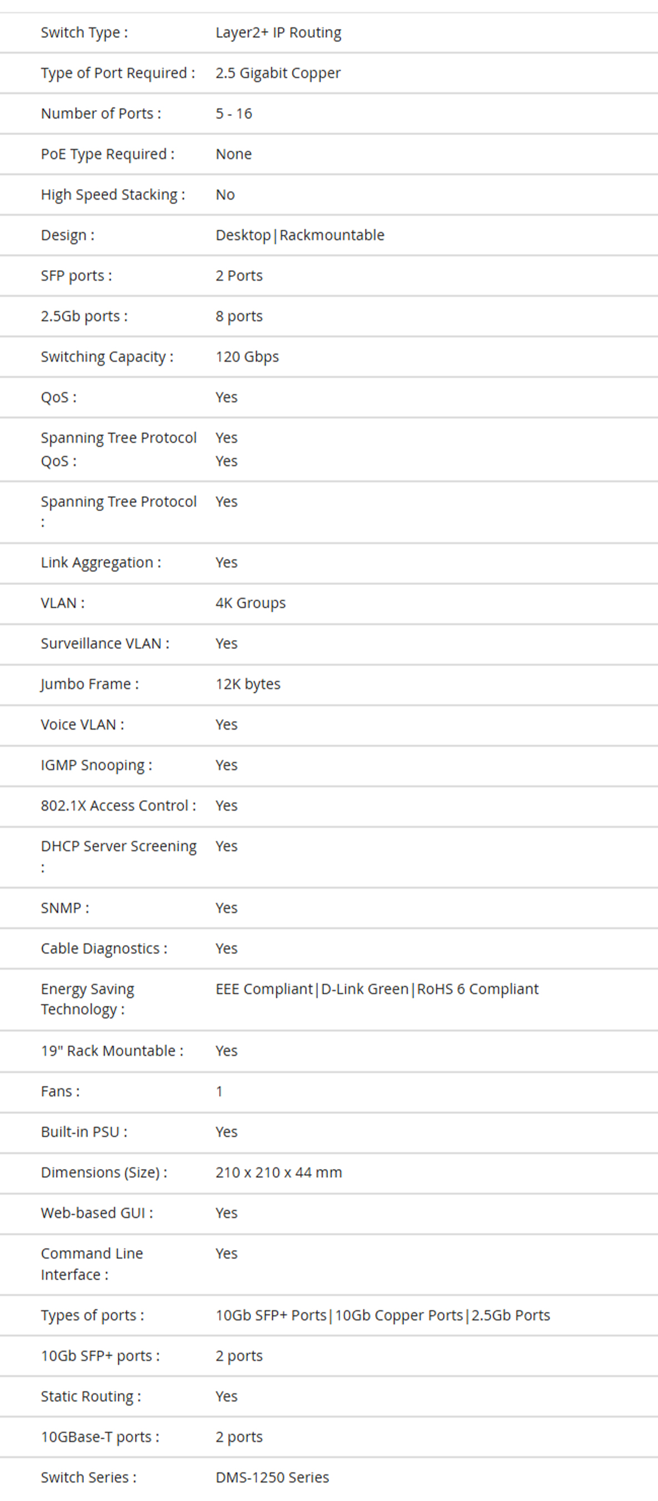
Task: Click the 4K Groups VLAN value
Action: pyautogui.click(x=251, y=603)
